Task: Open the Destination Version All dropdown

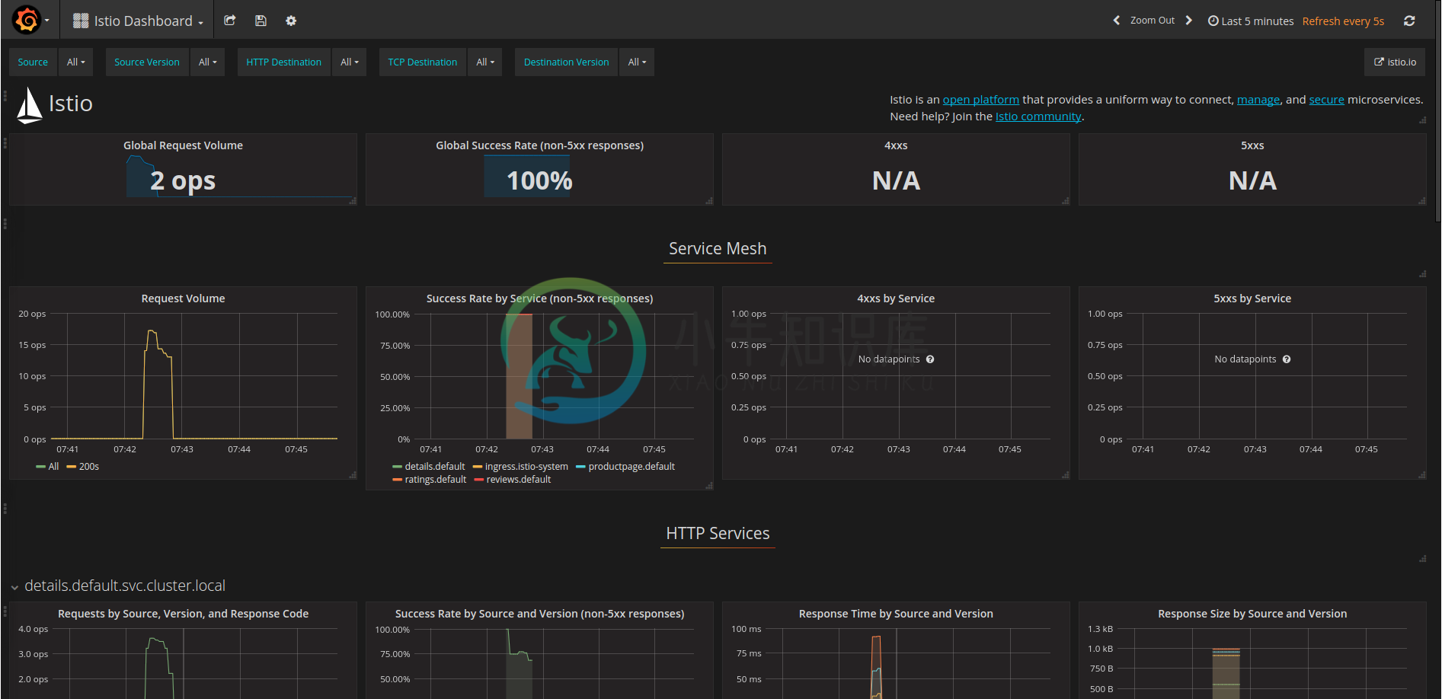Action: point(637,62)
